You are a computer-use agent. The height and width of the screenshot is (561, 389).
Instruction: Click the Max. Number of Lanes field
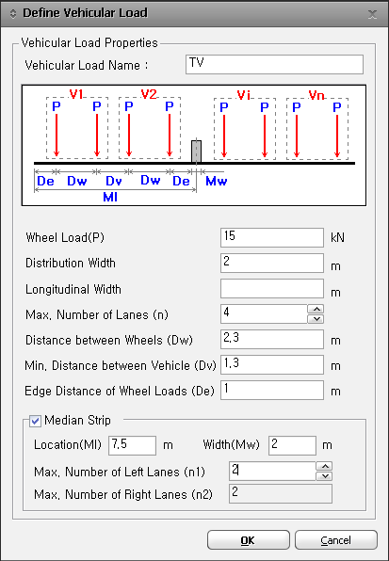pyautogui.click(x=264, y=313)
